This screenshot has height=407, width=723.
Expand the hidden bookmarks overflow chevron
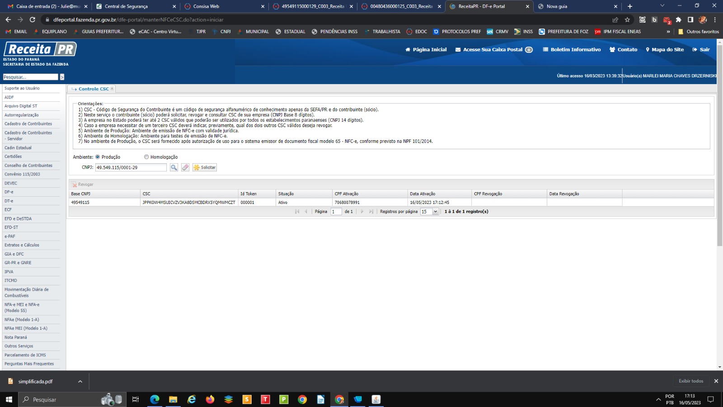pyautogui.click(x=668, y=32)
